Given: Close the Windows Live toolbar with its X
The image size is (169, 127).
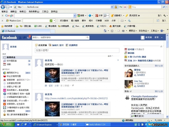Looking at the screenshot, I should coord(2,21).
